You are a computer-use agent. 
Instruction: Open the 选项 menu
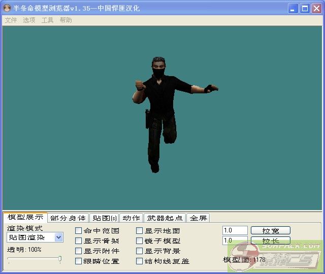pyautogui.click(x=29, y=20)
